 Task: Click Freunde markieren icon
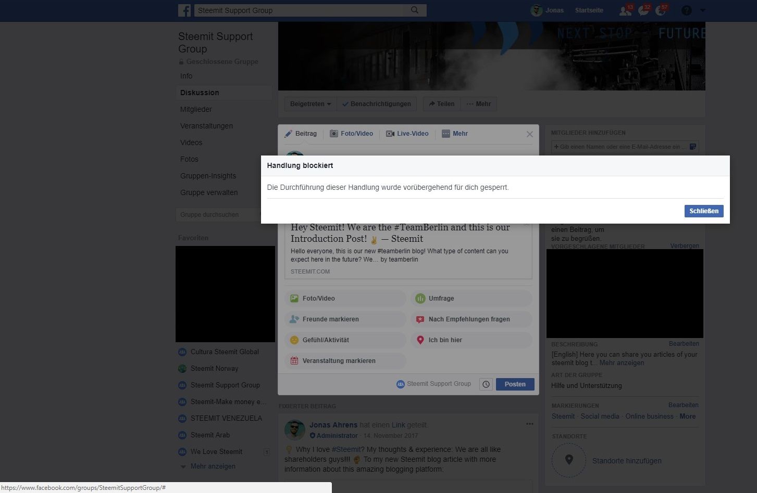click(294, 319)
